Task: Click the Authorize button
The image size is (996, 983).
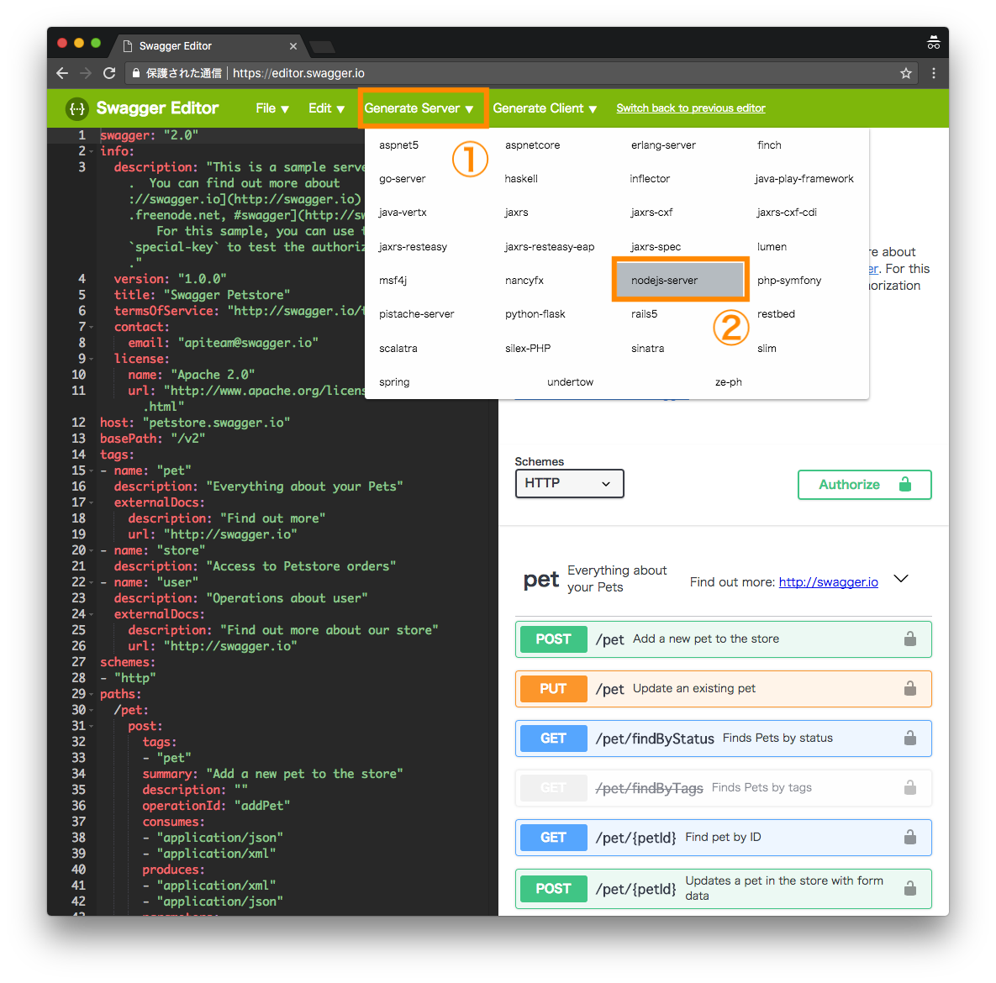Action: coord(864,485)
